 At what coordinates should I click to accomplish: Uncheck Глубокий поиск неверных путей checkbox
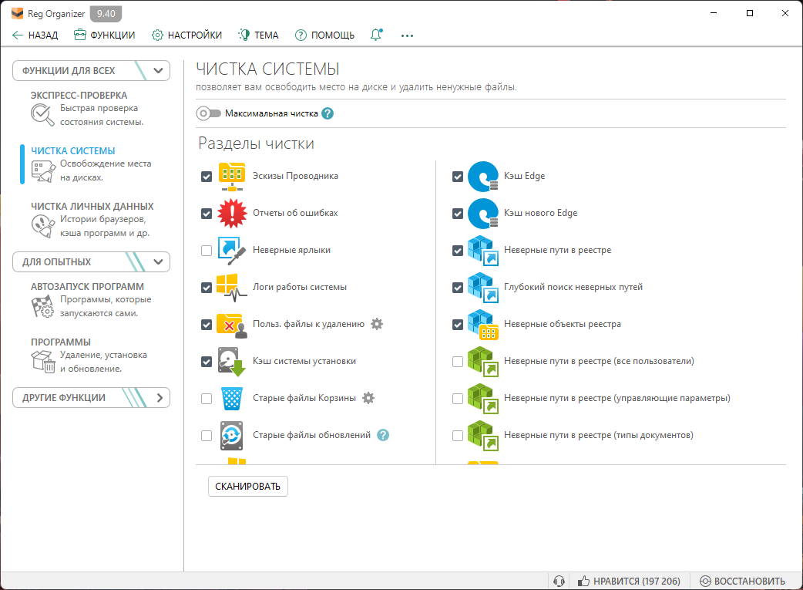(458, 288)
